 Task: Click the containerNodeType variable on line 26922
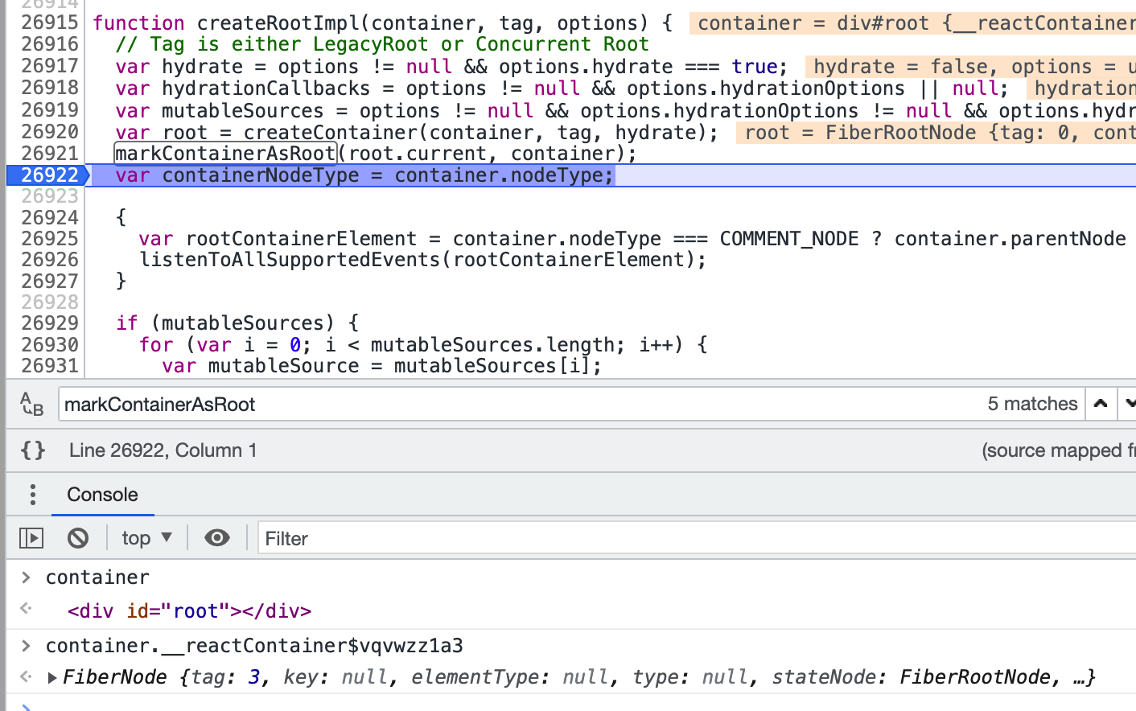(x=261, y=175)
